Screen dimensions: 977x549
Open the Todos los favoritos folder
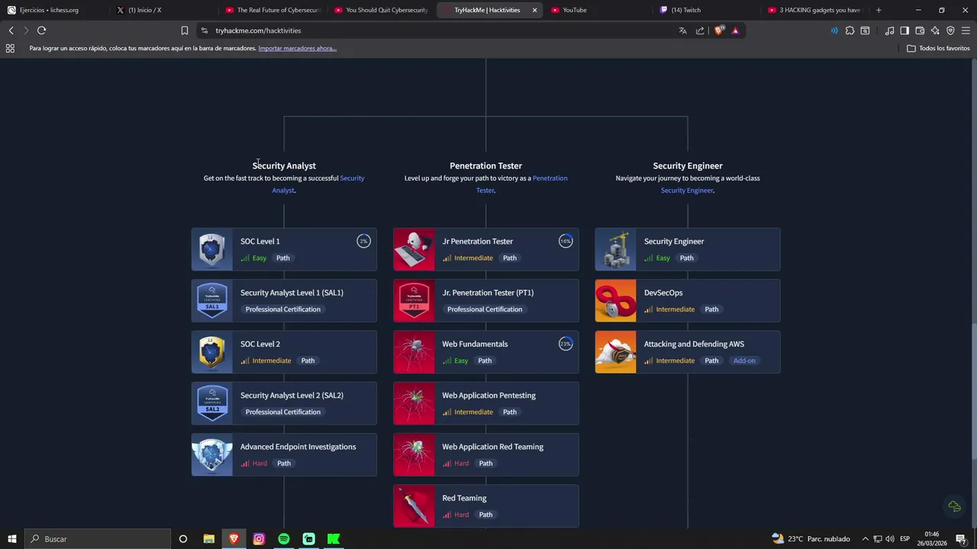click(x=938, y=48)
